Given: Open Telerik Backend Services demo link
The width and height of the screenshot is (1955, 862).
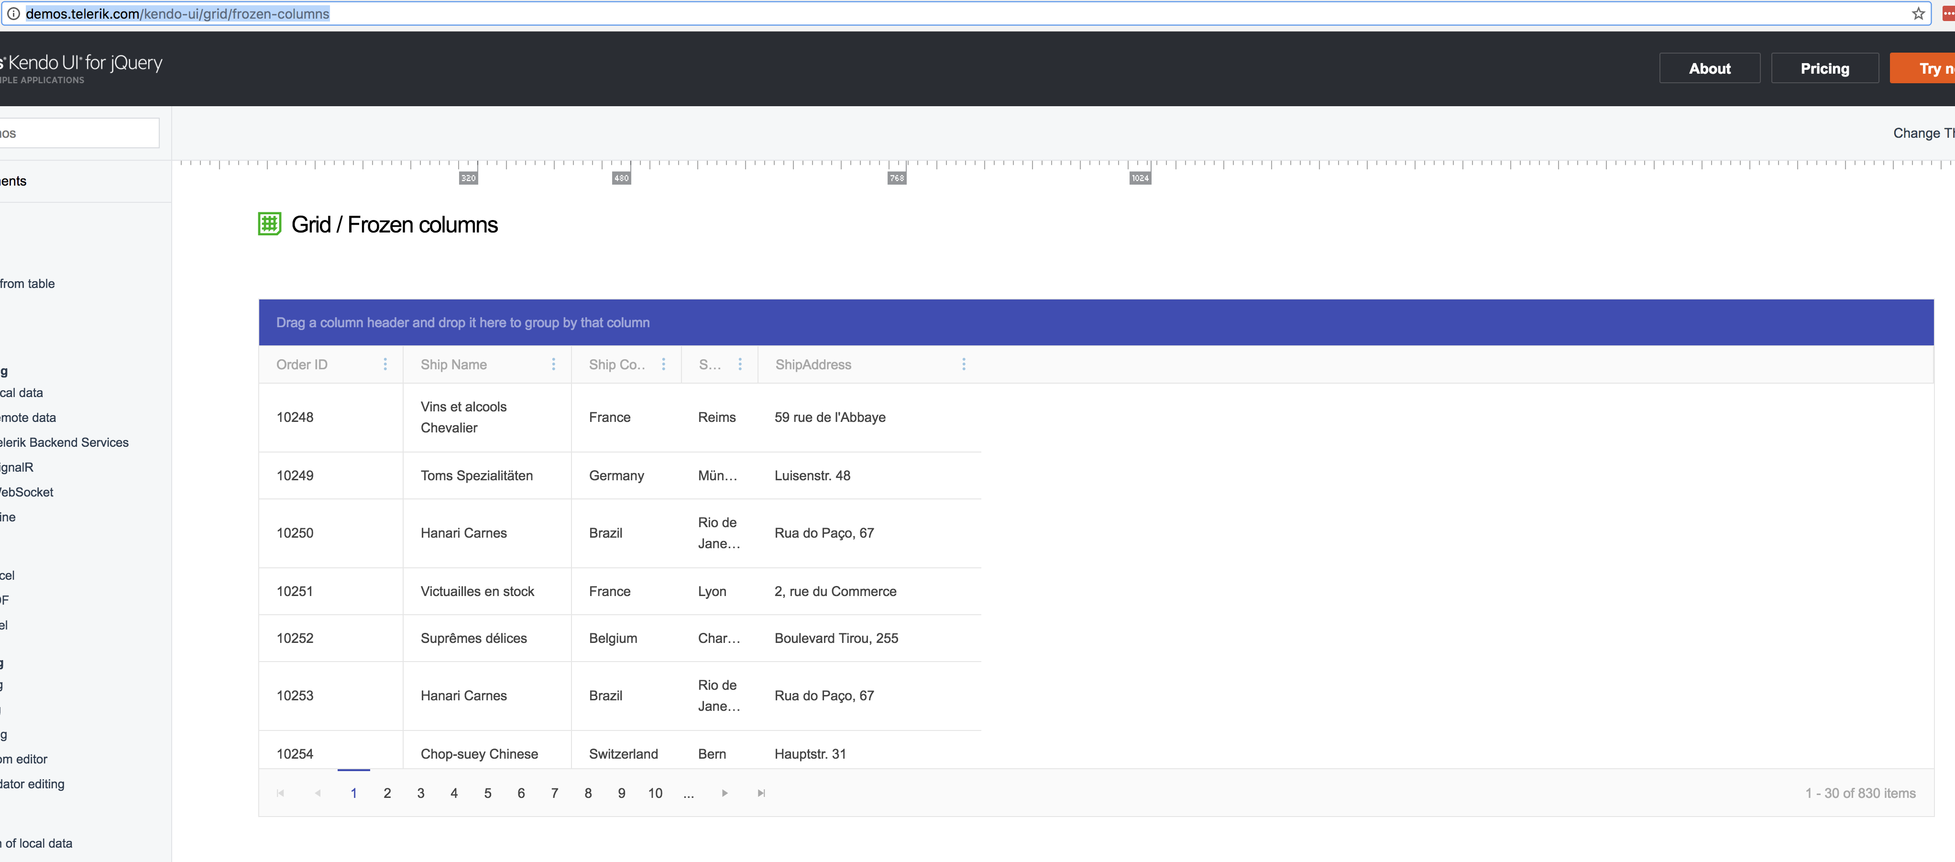Looking at the screenshot, I should pyautogui.click(x=65, y=442).
